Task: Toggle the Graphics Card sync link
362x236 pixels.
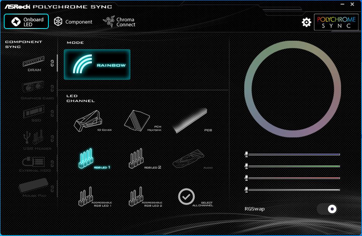Action: tap(52, 88)
